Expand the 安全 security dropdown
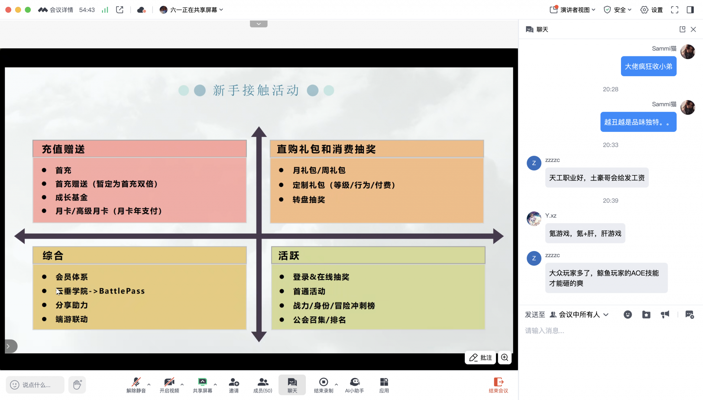 pyautogui.click(x=618, y=10)
